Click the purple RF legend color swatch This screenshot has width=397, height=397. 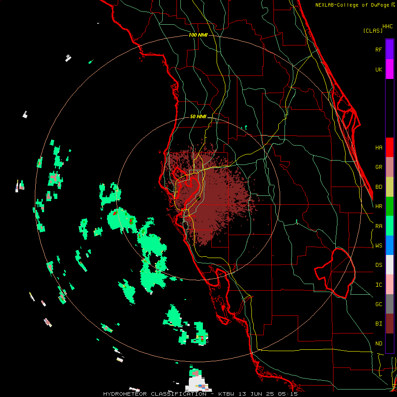(x=390, y=49)
